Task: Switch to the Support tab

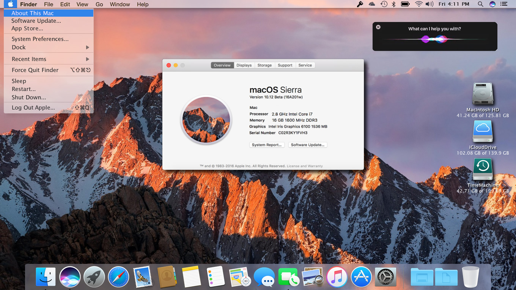Action: (x=285, y=65)
